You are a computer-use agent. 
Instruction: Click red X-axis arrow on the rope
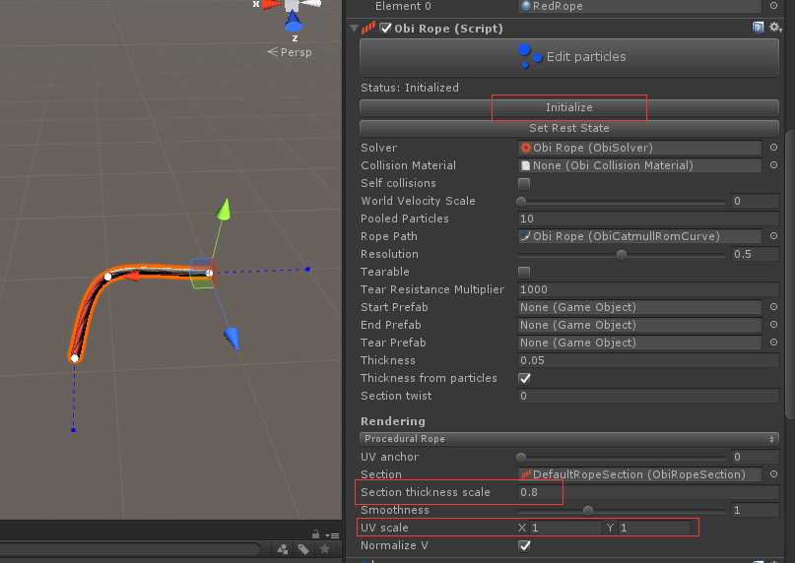point(132,276)
